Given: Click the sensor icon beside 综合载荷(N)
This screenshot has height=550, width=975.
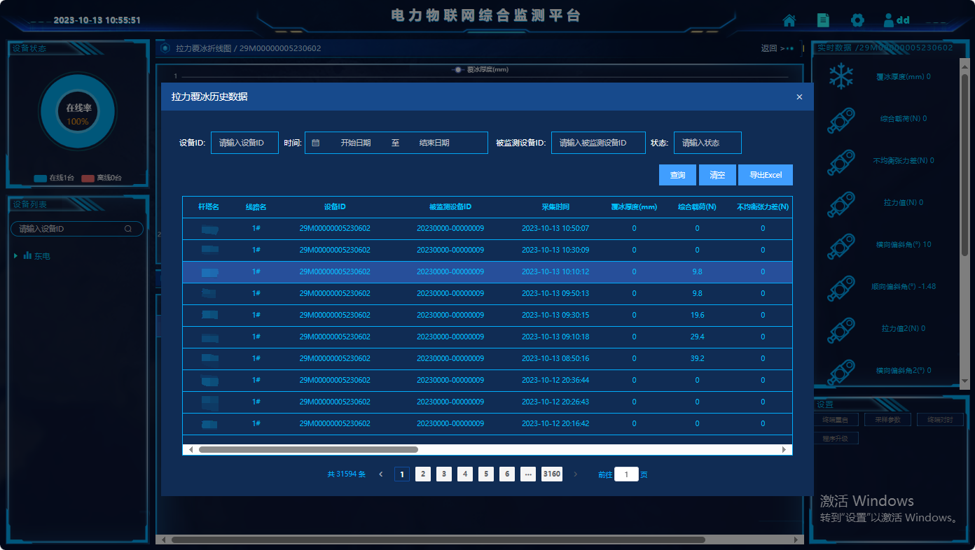Looking at the screenshot, I should point(841,119).
